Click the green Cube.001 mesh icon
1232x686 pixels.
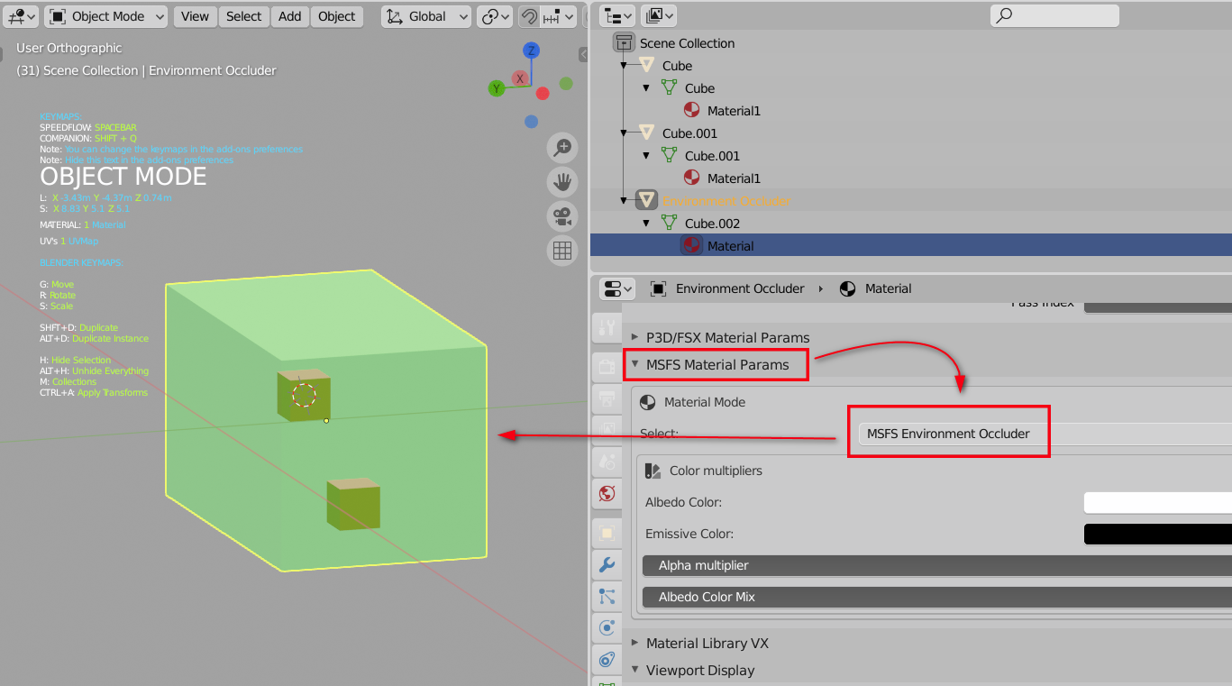(x=669, y=155)
